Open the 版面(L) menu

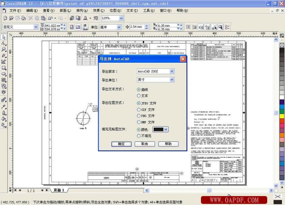click(x=65, y=11)
